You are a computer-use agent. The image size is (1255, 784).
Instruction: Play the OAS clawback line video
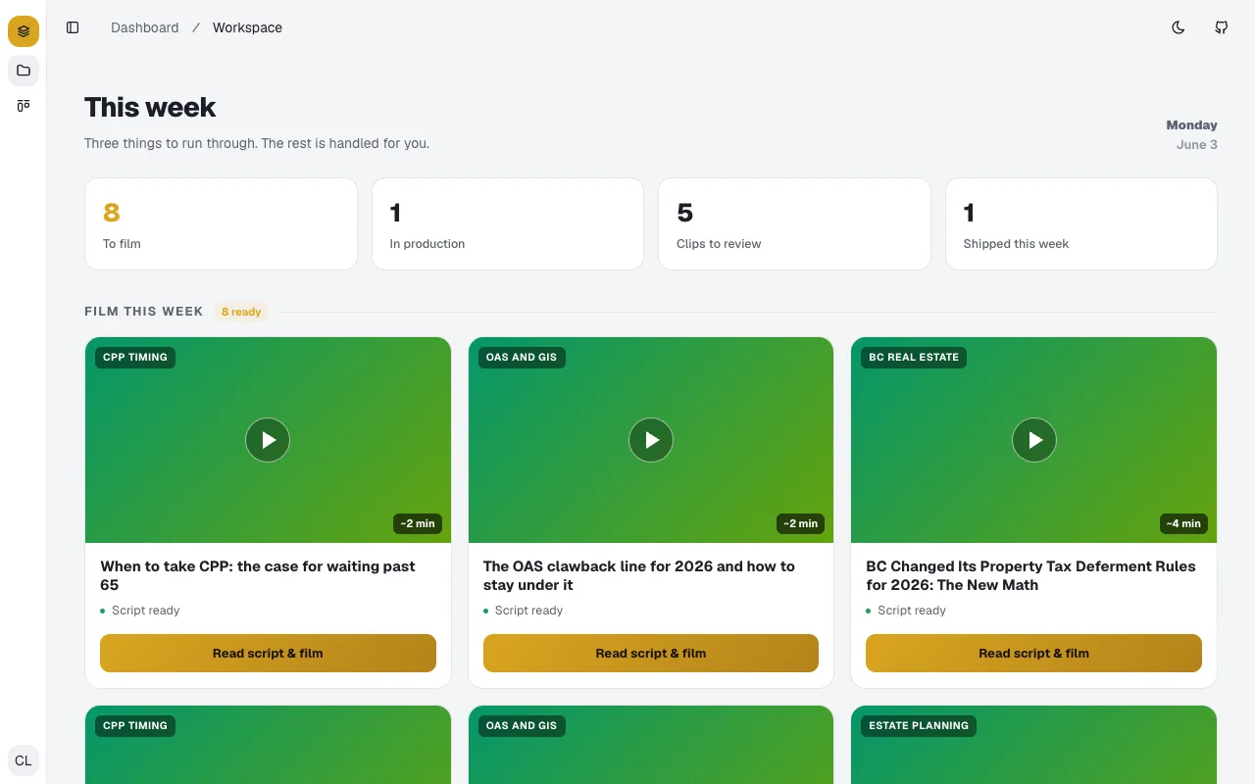[x=651, y=441]
